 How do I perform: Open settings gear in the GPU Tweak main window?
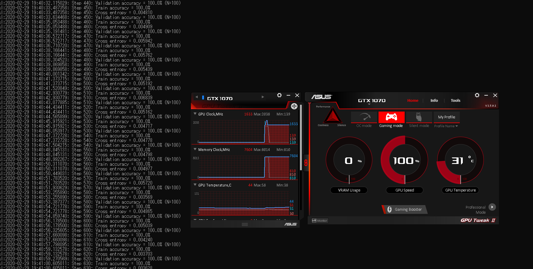click(x=477, y=95)
